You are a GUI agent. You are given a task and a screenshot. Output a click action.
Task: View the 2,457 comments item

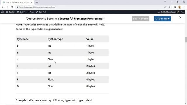click(x=21, y=12)
